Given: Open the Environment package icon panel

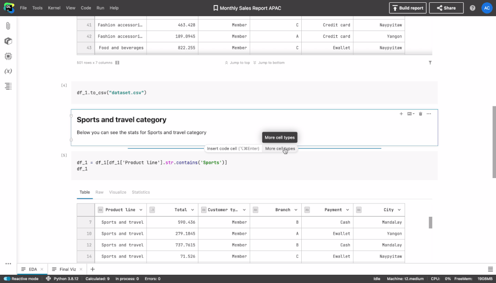Looking at the screenshot, I should click(8, 41).
